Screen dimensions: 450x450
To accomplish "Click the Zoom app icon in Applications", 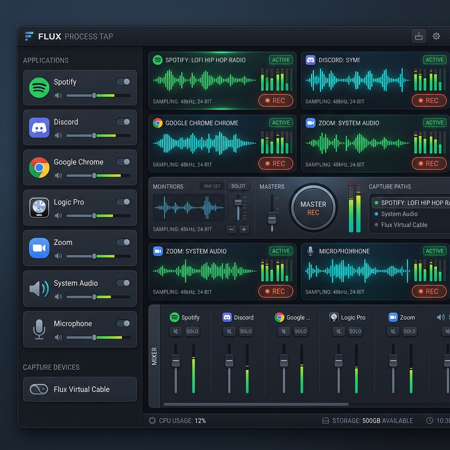I will 39,248.
